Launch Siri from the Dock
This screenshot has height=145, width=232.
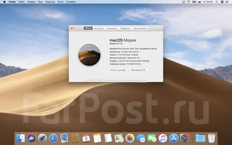(x=32, y=138)
